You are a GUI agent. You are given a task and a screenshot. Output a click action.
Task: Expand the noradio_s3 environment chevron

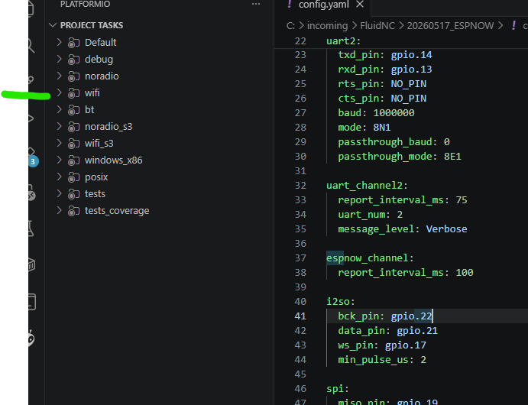point(60,126)
